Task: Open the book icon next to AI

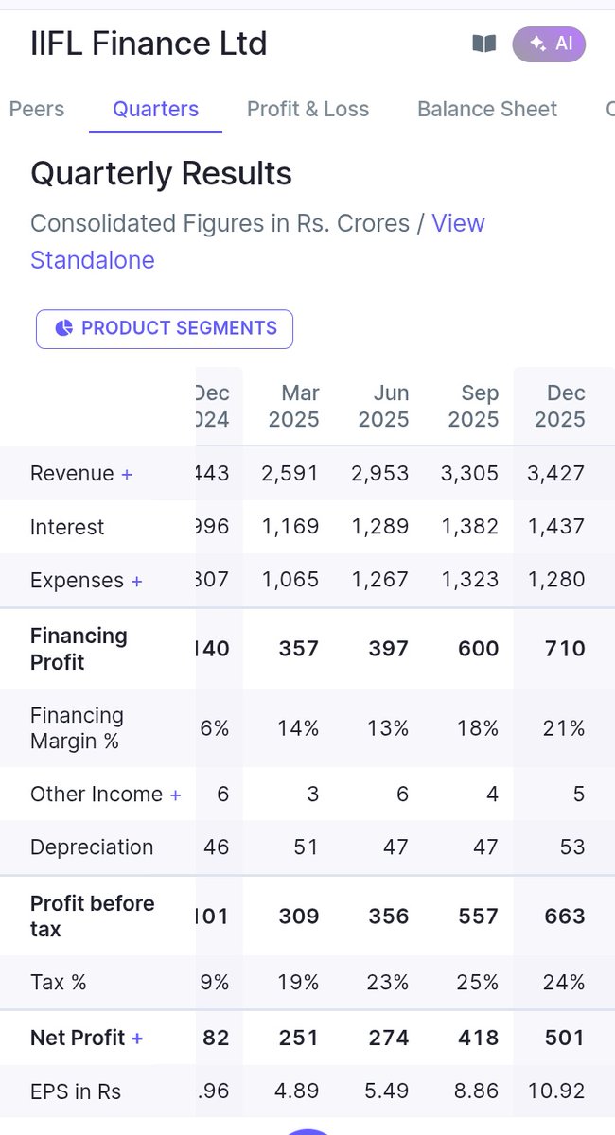Action: (484, 44)
